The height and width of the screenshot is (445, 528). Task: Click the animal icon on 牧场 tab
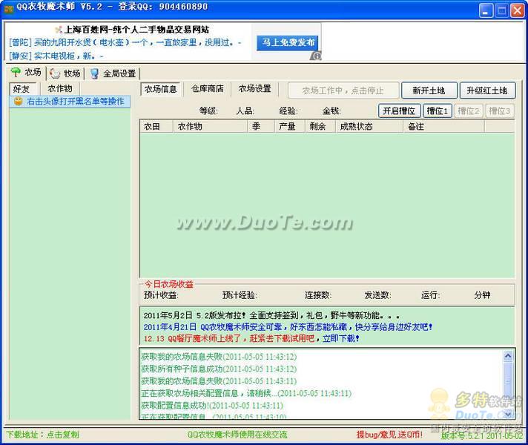(55, 73)
